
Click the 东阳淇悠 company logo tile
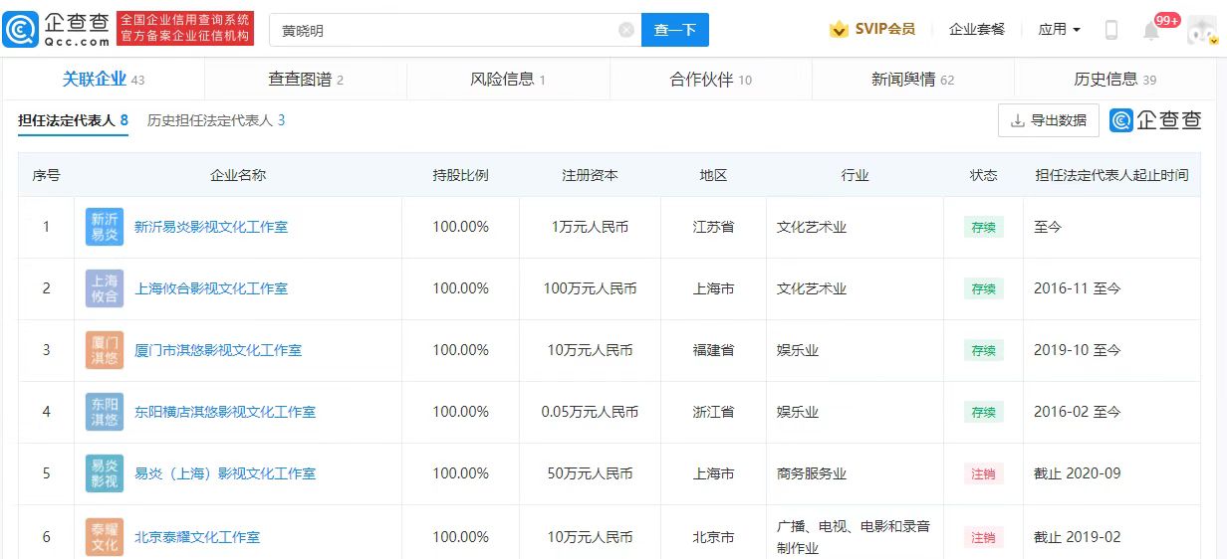tap(105, 412)
